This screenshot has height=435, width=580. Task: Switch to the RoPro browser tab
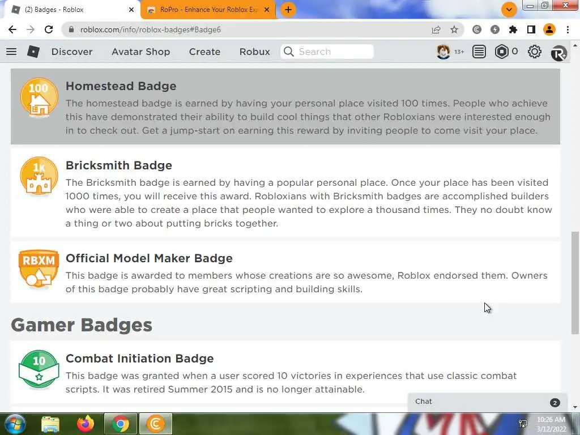pos(209,10)
